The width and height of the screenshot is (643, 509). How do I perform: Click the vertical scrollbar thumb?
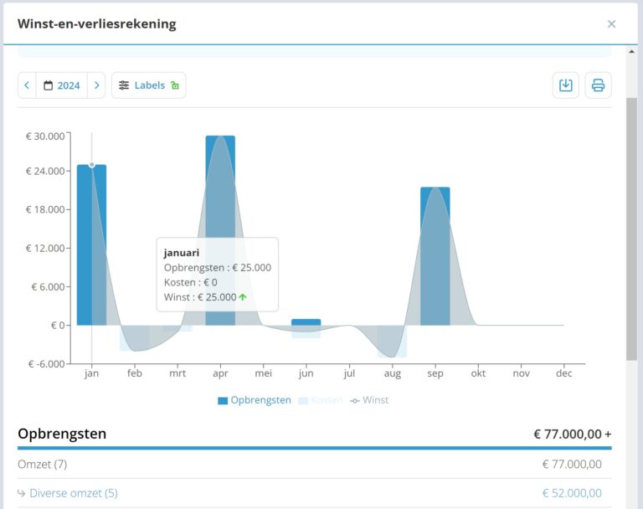[631, 229]
